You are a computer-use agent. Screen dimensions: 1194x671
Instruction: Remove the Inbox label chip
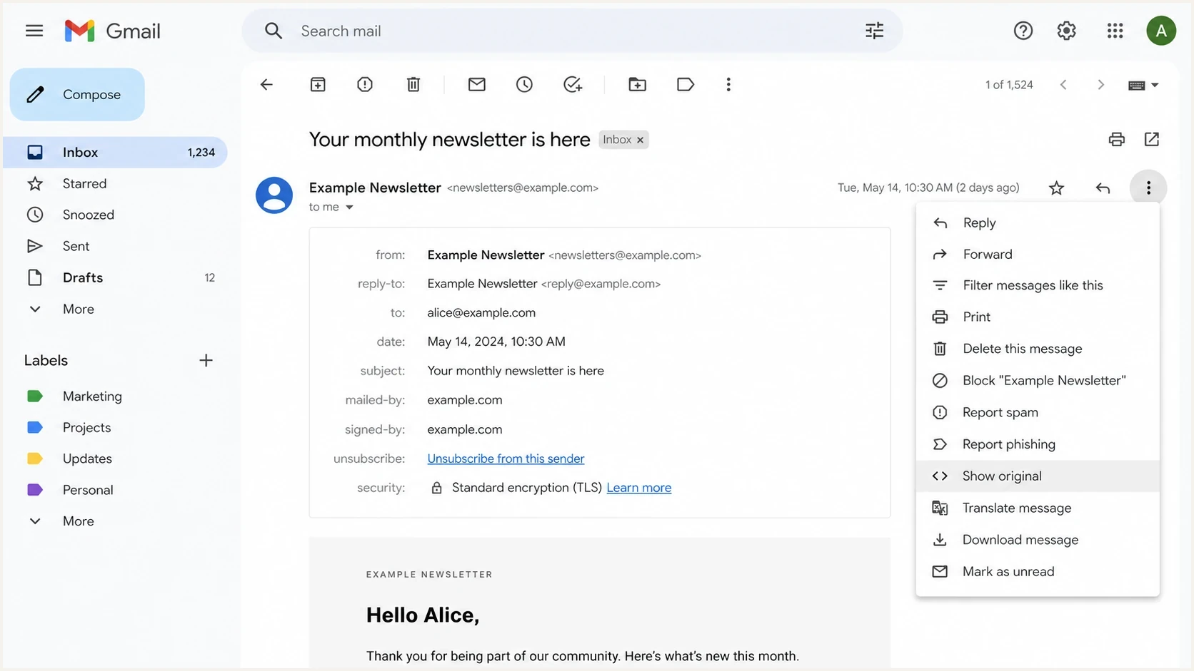click(x=640, y=140)
